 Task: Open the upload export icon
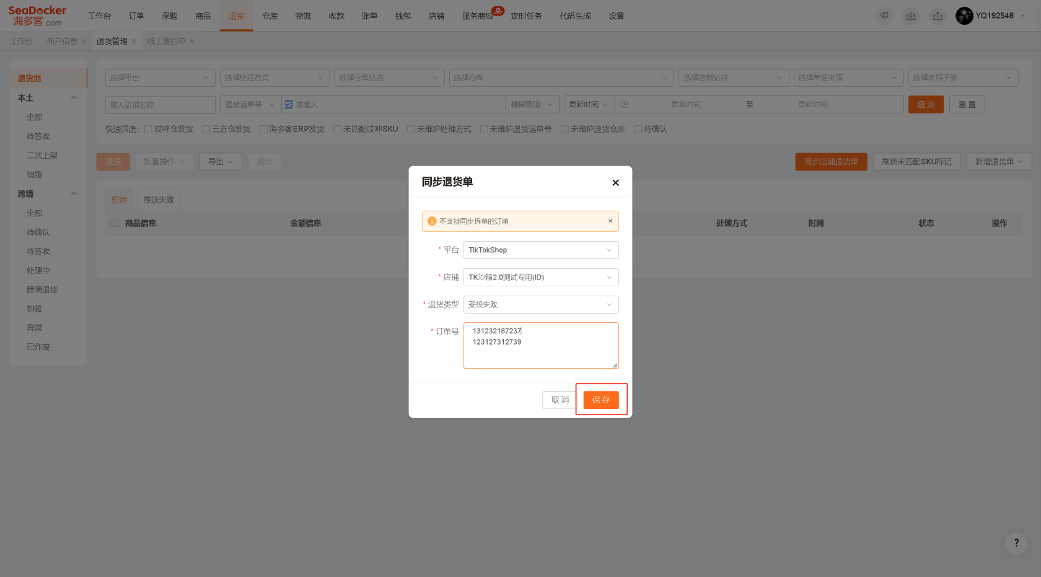point(938,16)
